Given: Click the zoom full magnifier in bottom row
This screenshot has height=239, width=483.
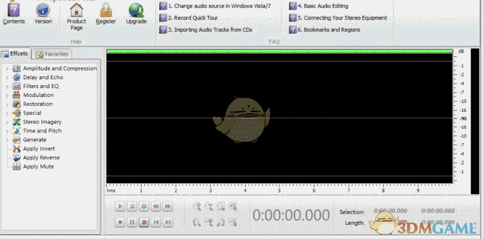Looking at the screenshot, I should click(197, 222).
